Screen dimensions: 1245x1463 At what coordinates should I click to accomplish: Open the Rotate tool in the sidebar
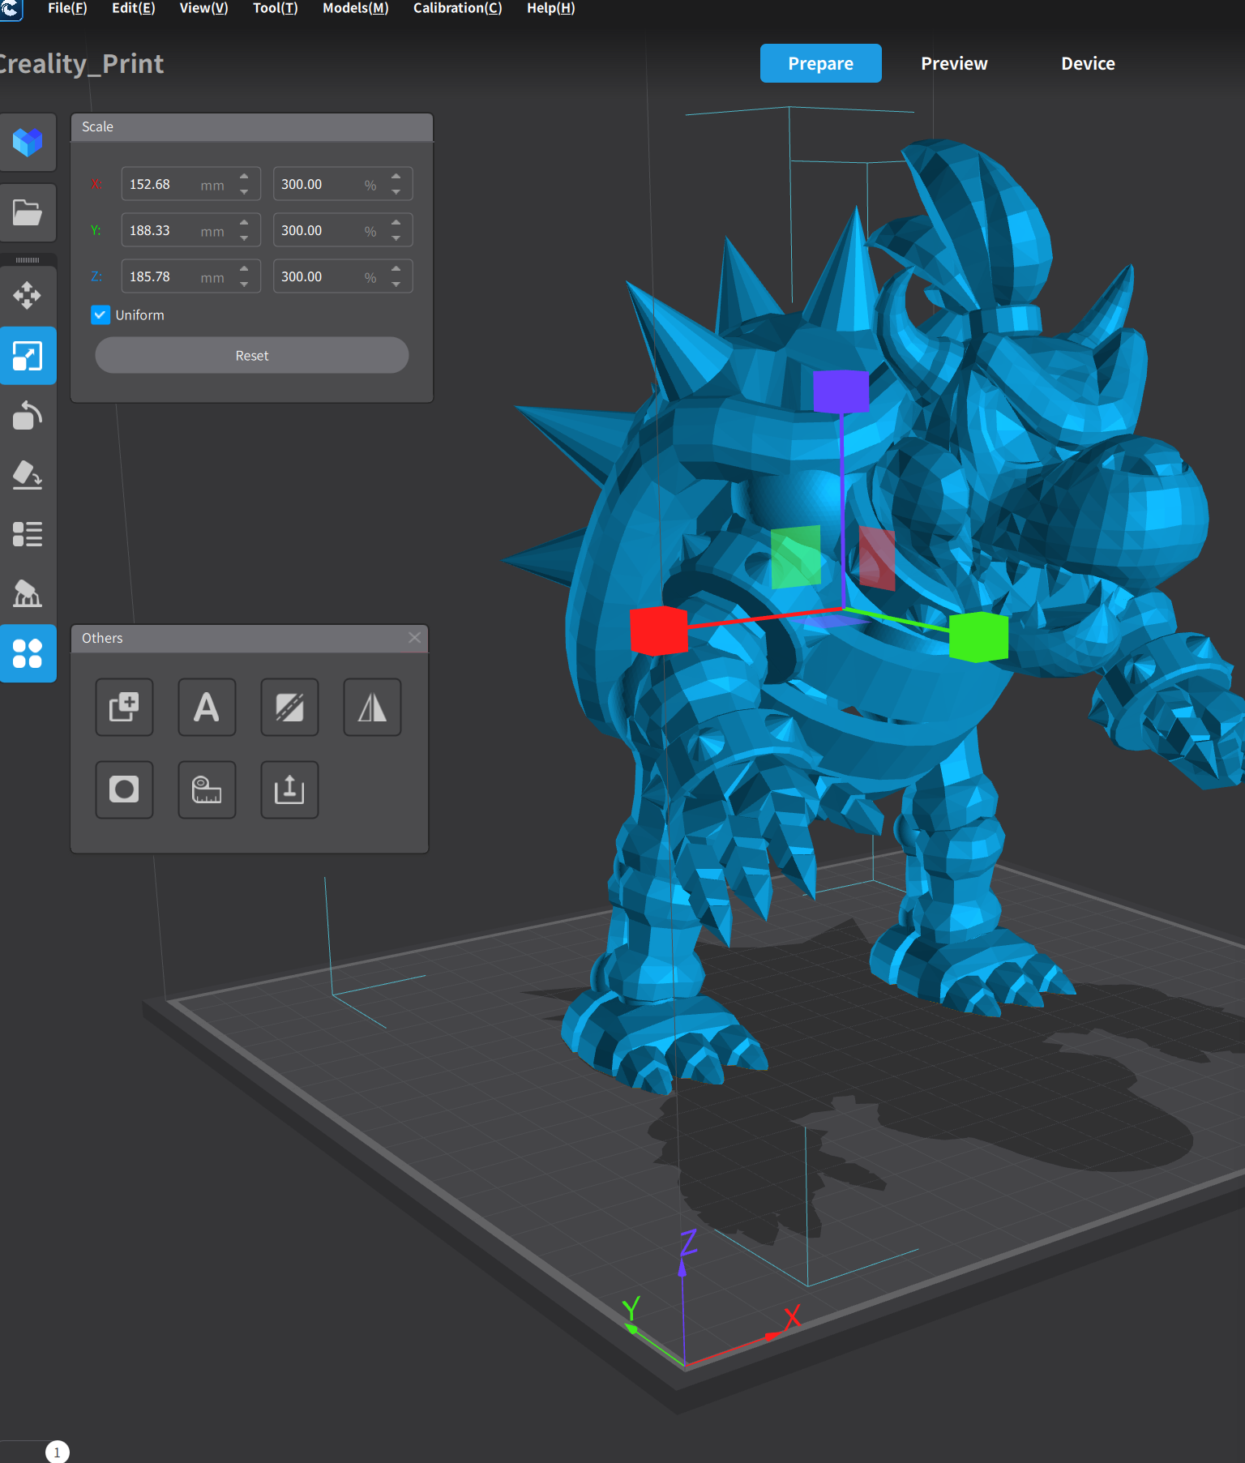pyautogui.click(x=27, y=415)
